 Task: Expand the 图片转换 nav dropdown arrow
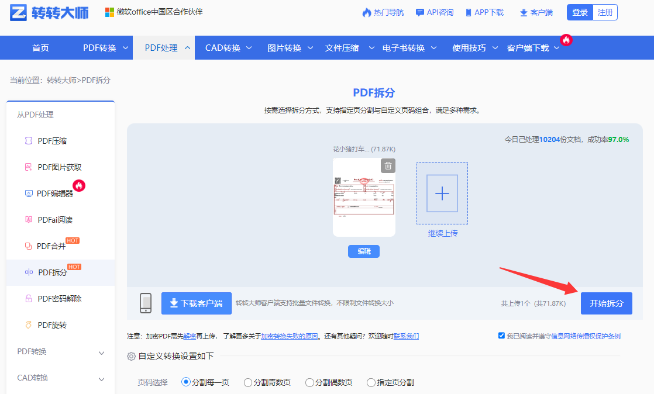(x=310, y=48)
